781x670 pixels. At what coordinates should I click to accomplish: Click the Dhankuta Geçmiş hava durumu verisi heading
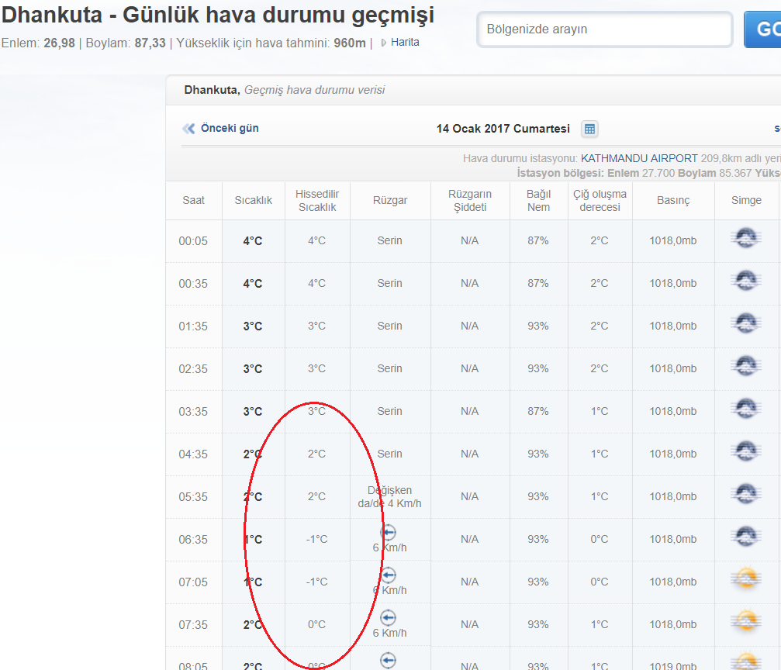(x=285, y=90)
